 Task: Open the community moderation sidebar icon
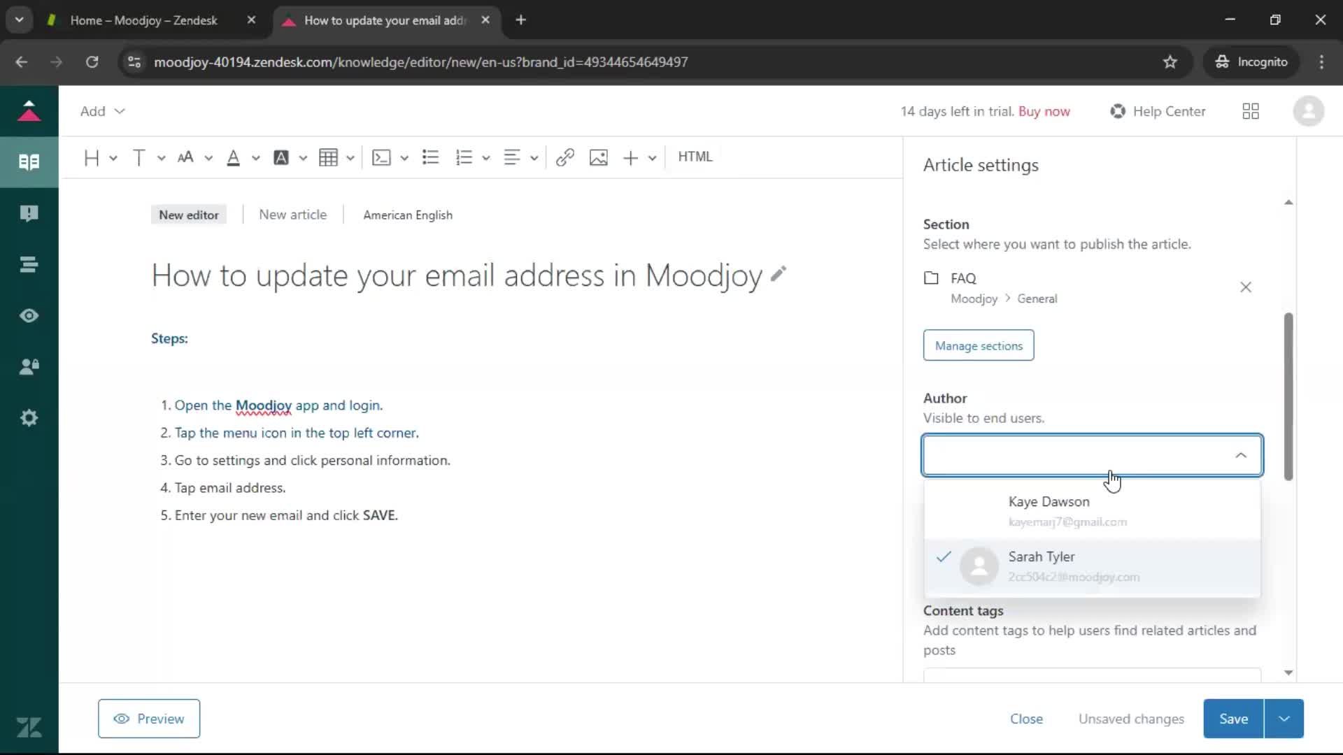[29, 213]
